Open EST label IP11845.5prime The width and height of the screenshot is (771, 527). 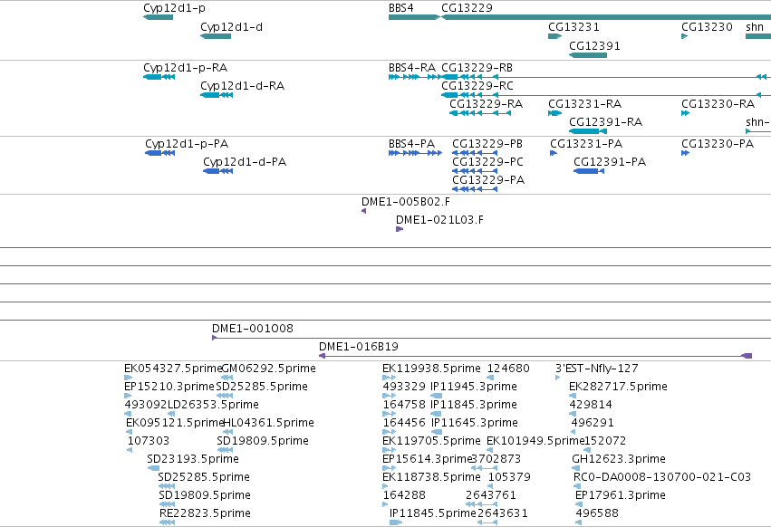click(x=433, y=513)
